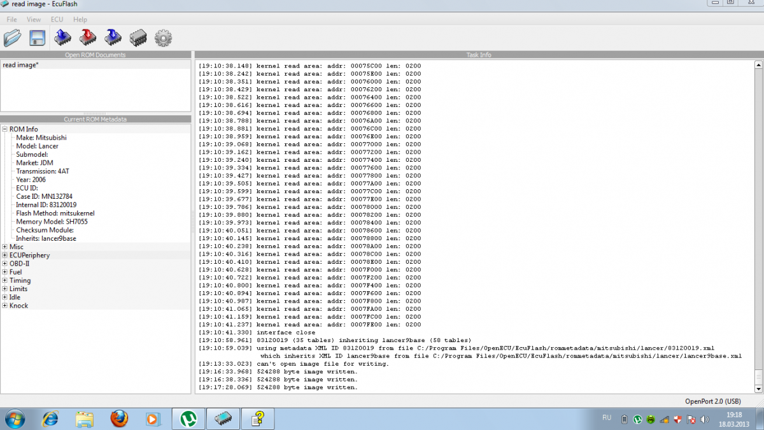
Task: Open the ECU menu
Action: (x=57, y=20)
